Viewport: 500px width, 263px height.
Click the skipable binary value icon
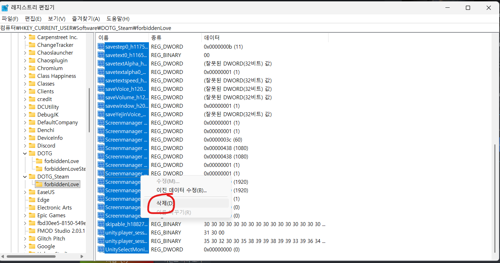[101, 224]
